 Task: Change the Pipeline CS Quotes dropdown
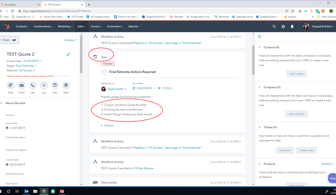point(27,70)
